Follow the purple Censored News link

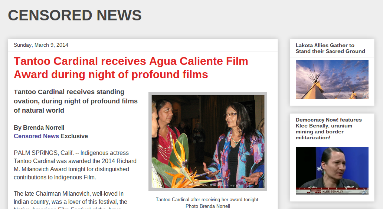(36, 136)
